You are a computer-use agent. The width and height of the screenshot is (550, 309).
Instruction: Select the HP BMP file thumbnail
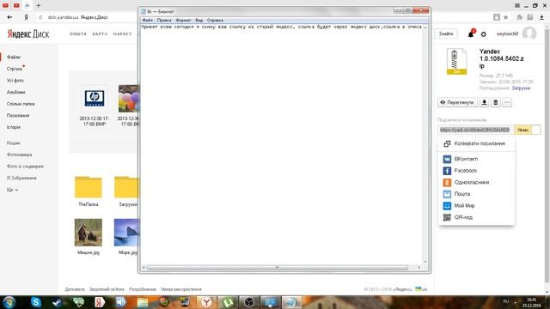click(94, 98)
